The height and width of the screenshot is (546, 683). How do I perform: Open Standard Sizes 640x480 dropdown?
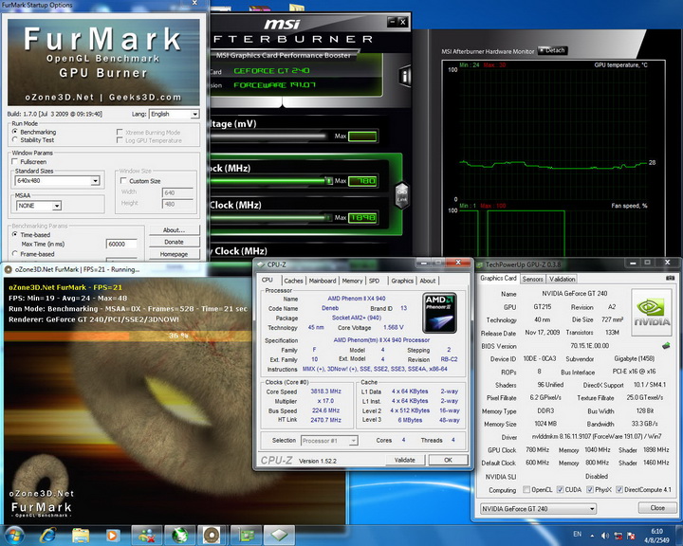[58, 181]
